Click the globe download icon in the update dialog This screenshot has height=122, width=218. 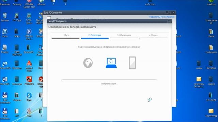88,63
